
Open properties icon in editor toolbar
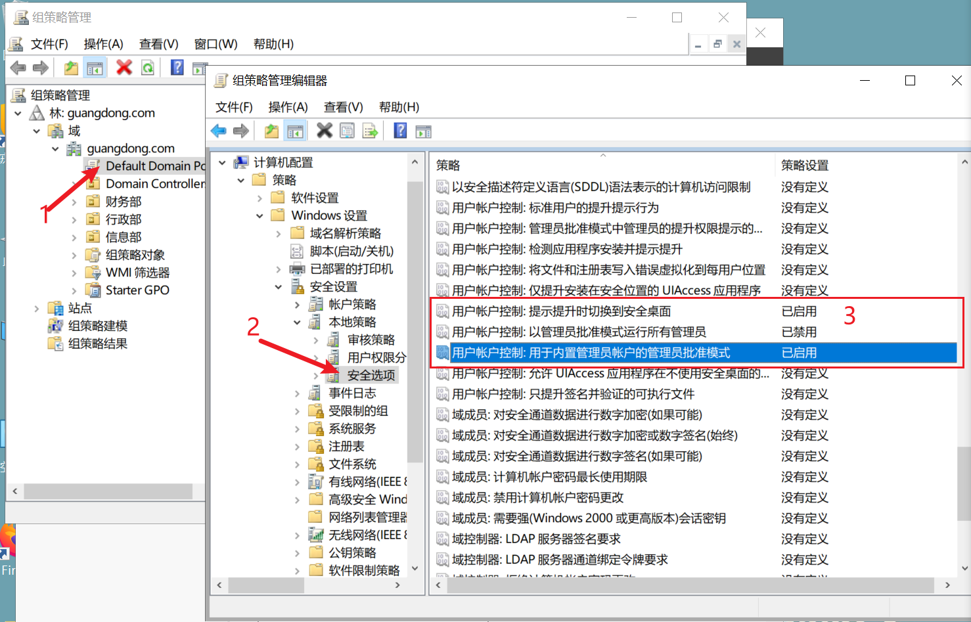(347, 131)
